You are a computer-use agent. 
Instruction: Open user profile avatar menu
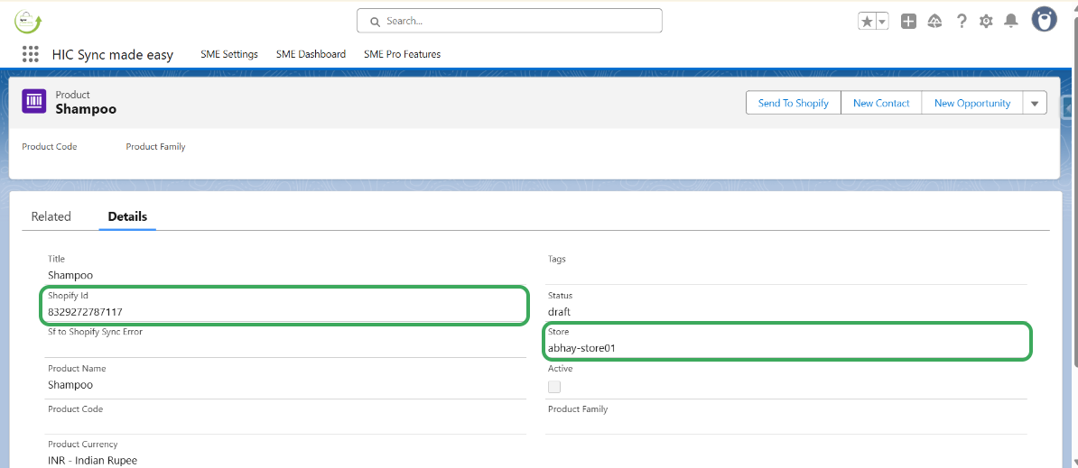[x=1045, y=20]
